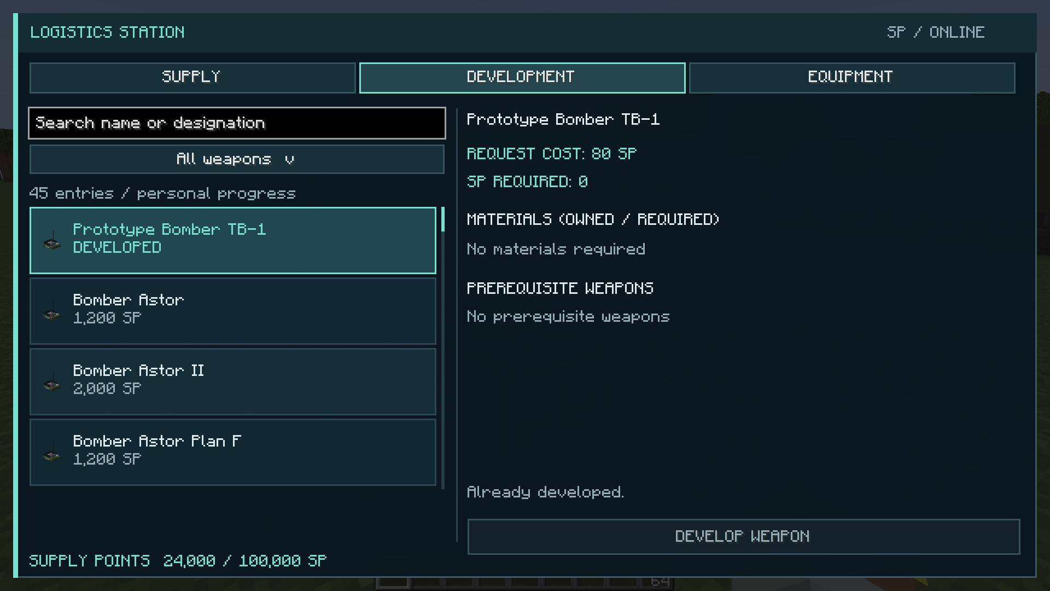
Task: Click the SP / ONLINE status label
Action: pos(935,32)
